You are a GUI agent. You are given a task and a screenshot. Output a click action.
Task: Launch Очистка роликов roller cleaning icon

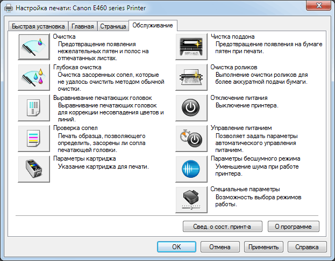[191, 77]
